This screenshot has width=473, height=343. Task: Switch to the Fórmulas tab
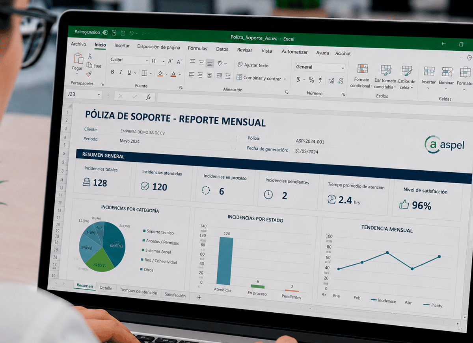197,48
